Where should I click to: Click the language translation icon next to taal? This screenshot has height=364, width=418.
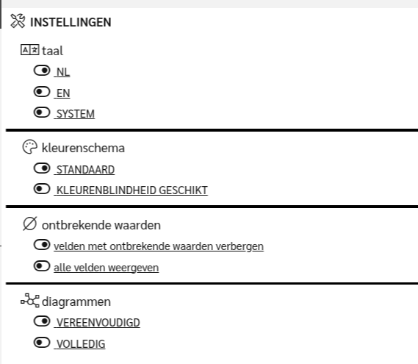click(30, 50)
